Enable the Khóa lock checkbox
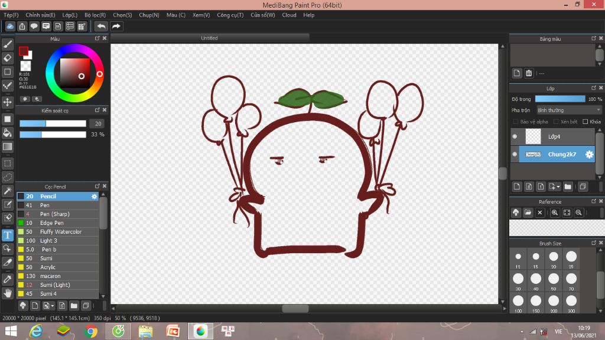 pos(585,122)
